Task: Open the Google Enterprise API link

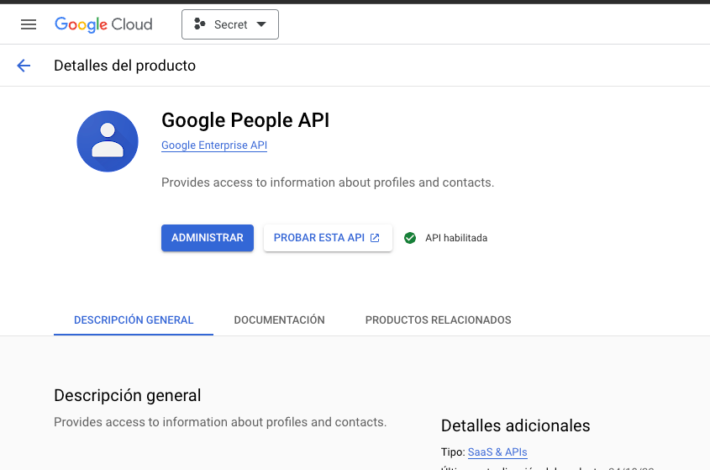Action: tap(214, 145)
